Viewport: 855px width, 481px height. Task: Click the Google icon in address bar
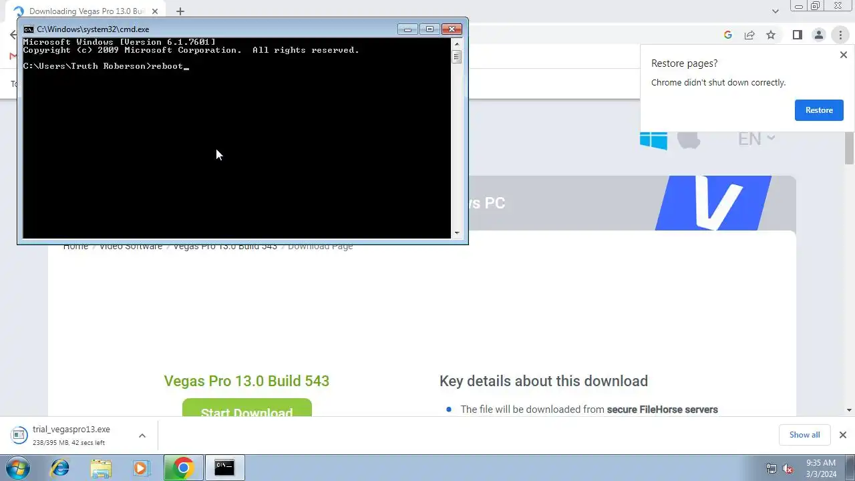point(728,35)
